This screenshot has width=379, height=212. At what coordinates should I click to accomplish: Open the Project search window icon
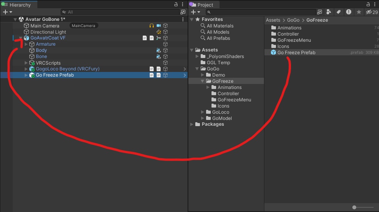point(320,12)
